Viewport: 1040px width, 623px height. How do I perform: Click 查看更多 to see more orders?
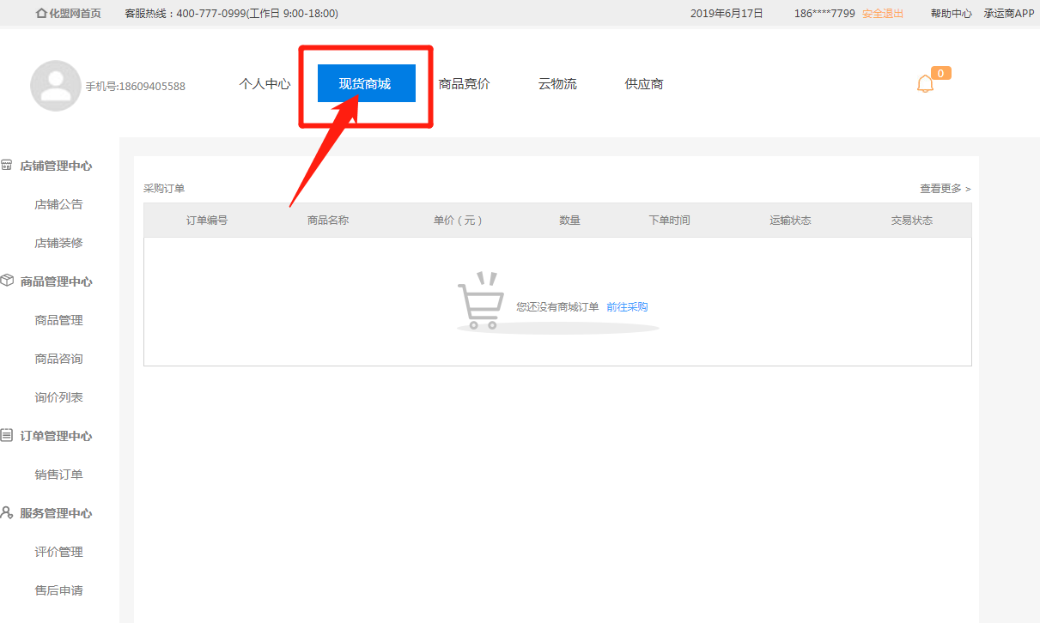pyautogui.click(x=946, y=189)
